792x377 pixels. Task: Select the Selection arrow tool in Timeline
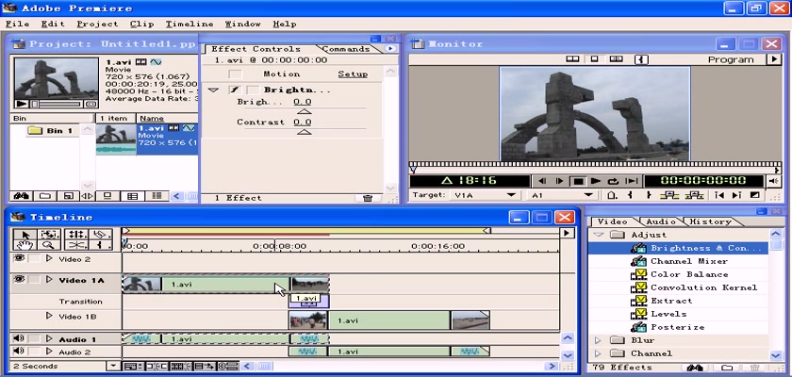pos(25,234)
